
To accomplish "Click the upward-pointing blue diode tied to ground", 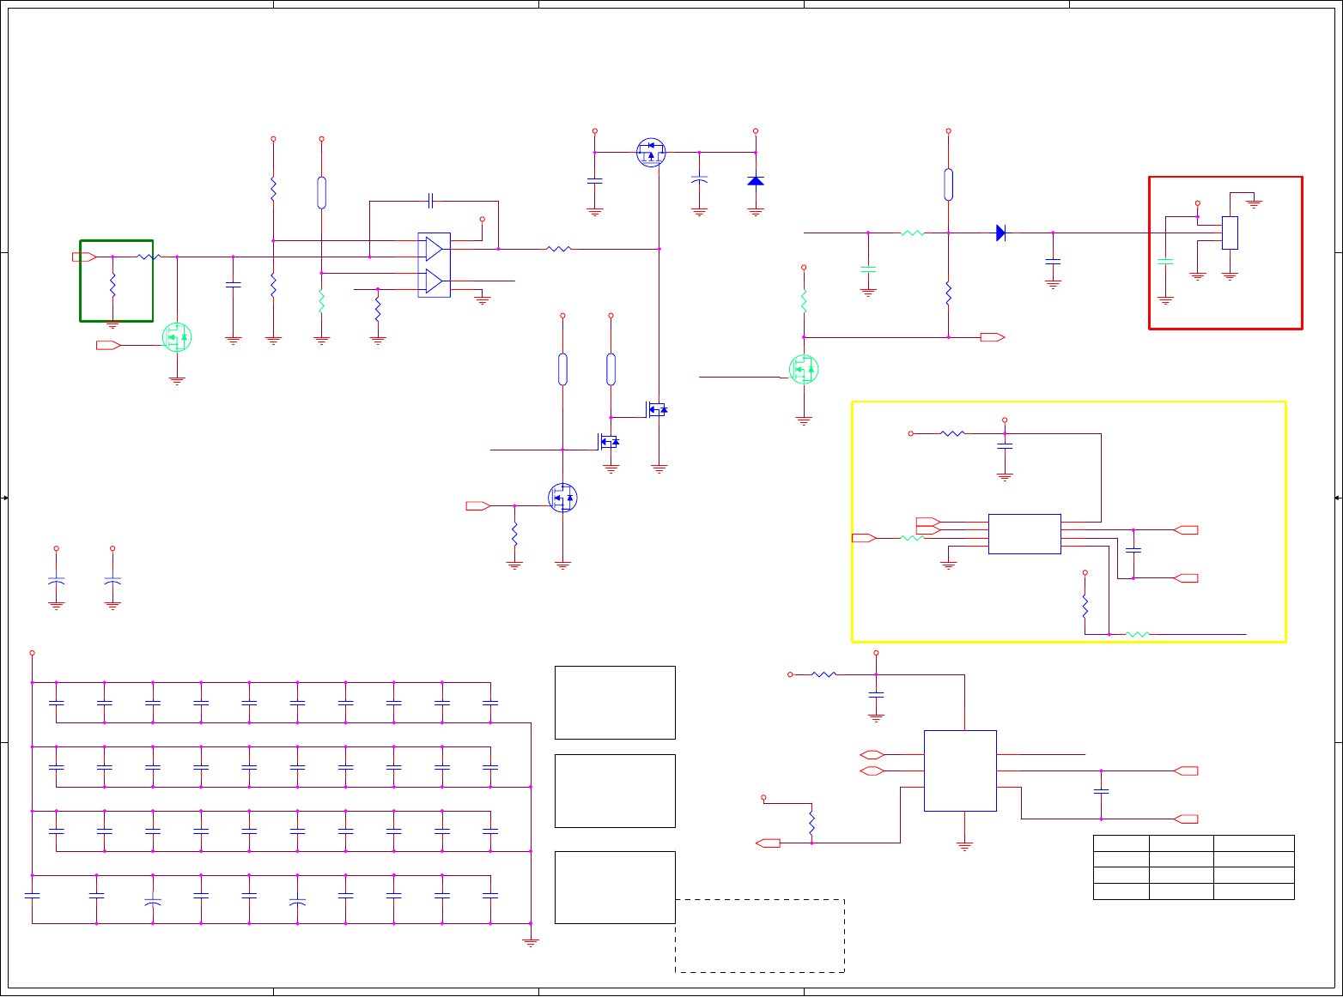I will 756,181.
